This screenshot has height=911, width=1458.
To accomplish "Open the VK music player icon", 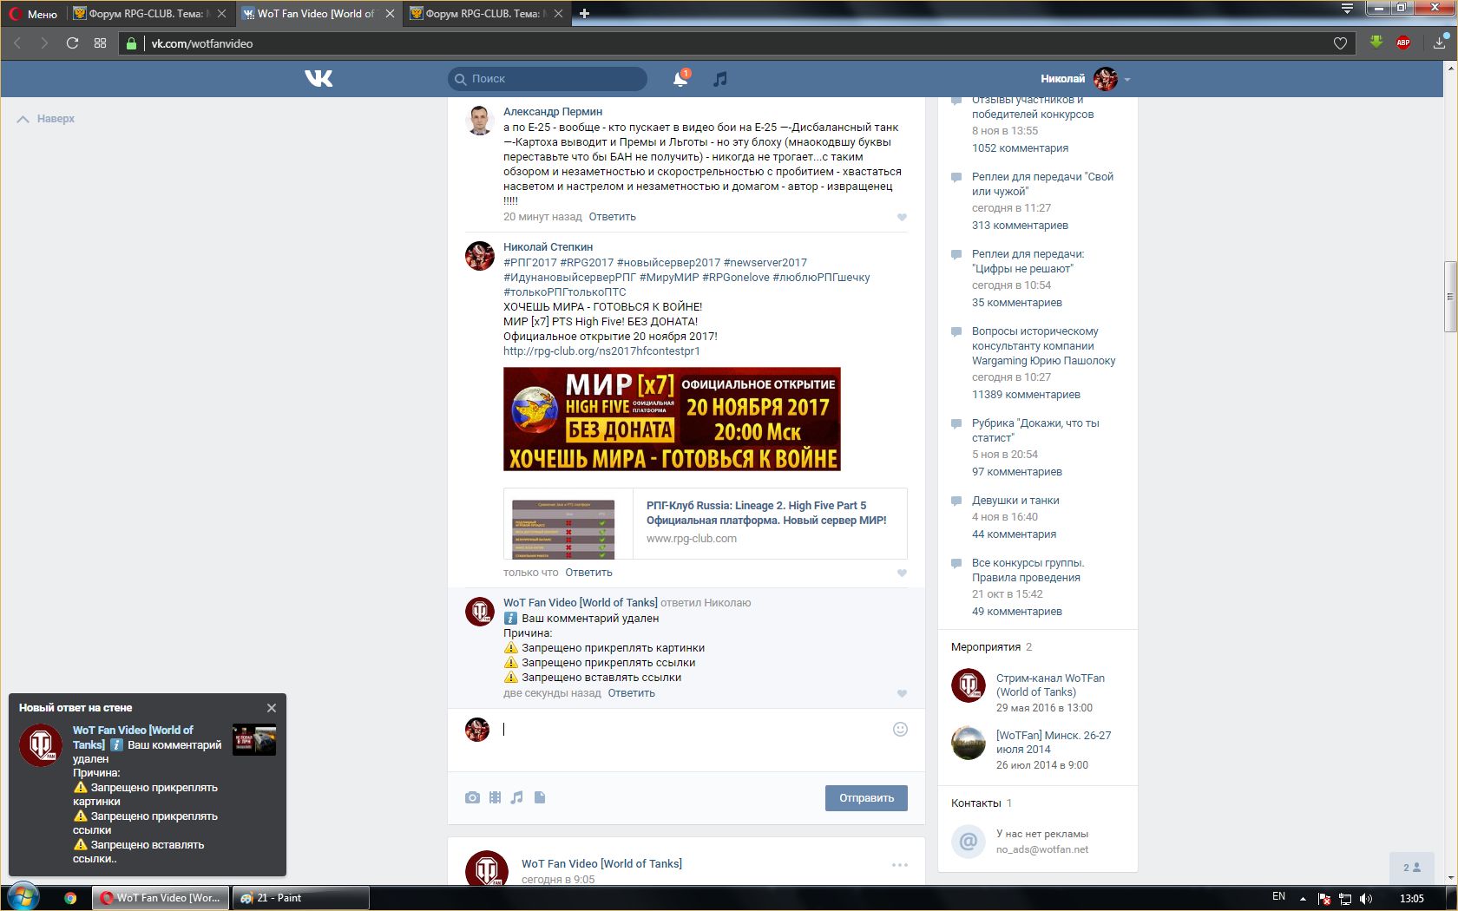I will coord(719,79).
